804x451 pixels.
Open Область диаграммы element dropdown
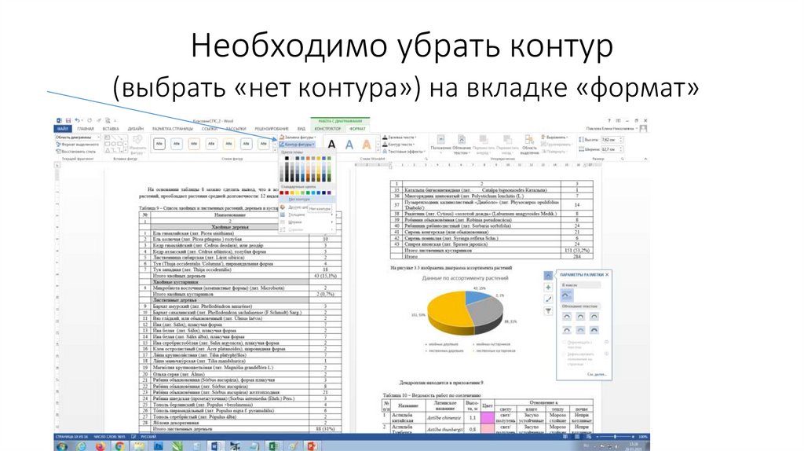(x=78, y=137)
